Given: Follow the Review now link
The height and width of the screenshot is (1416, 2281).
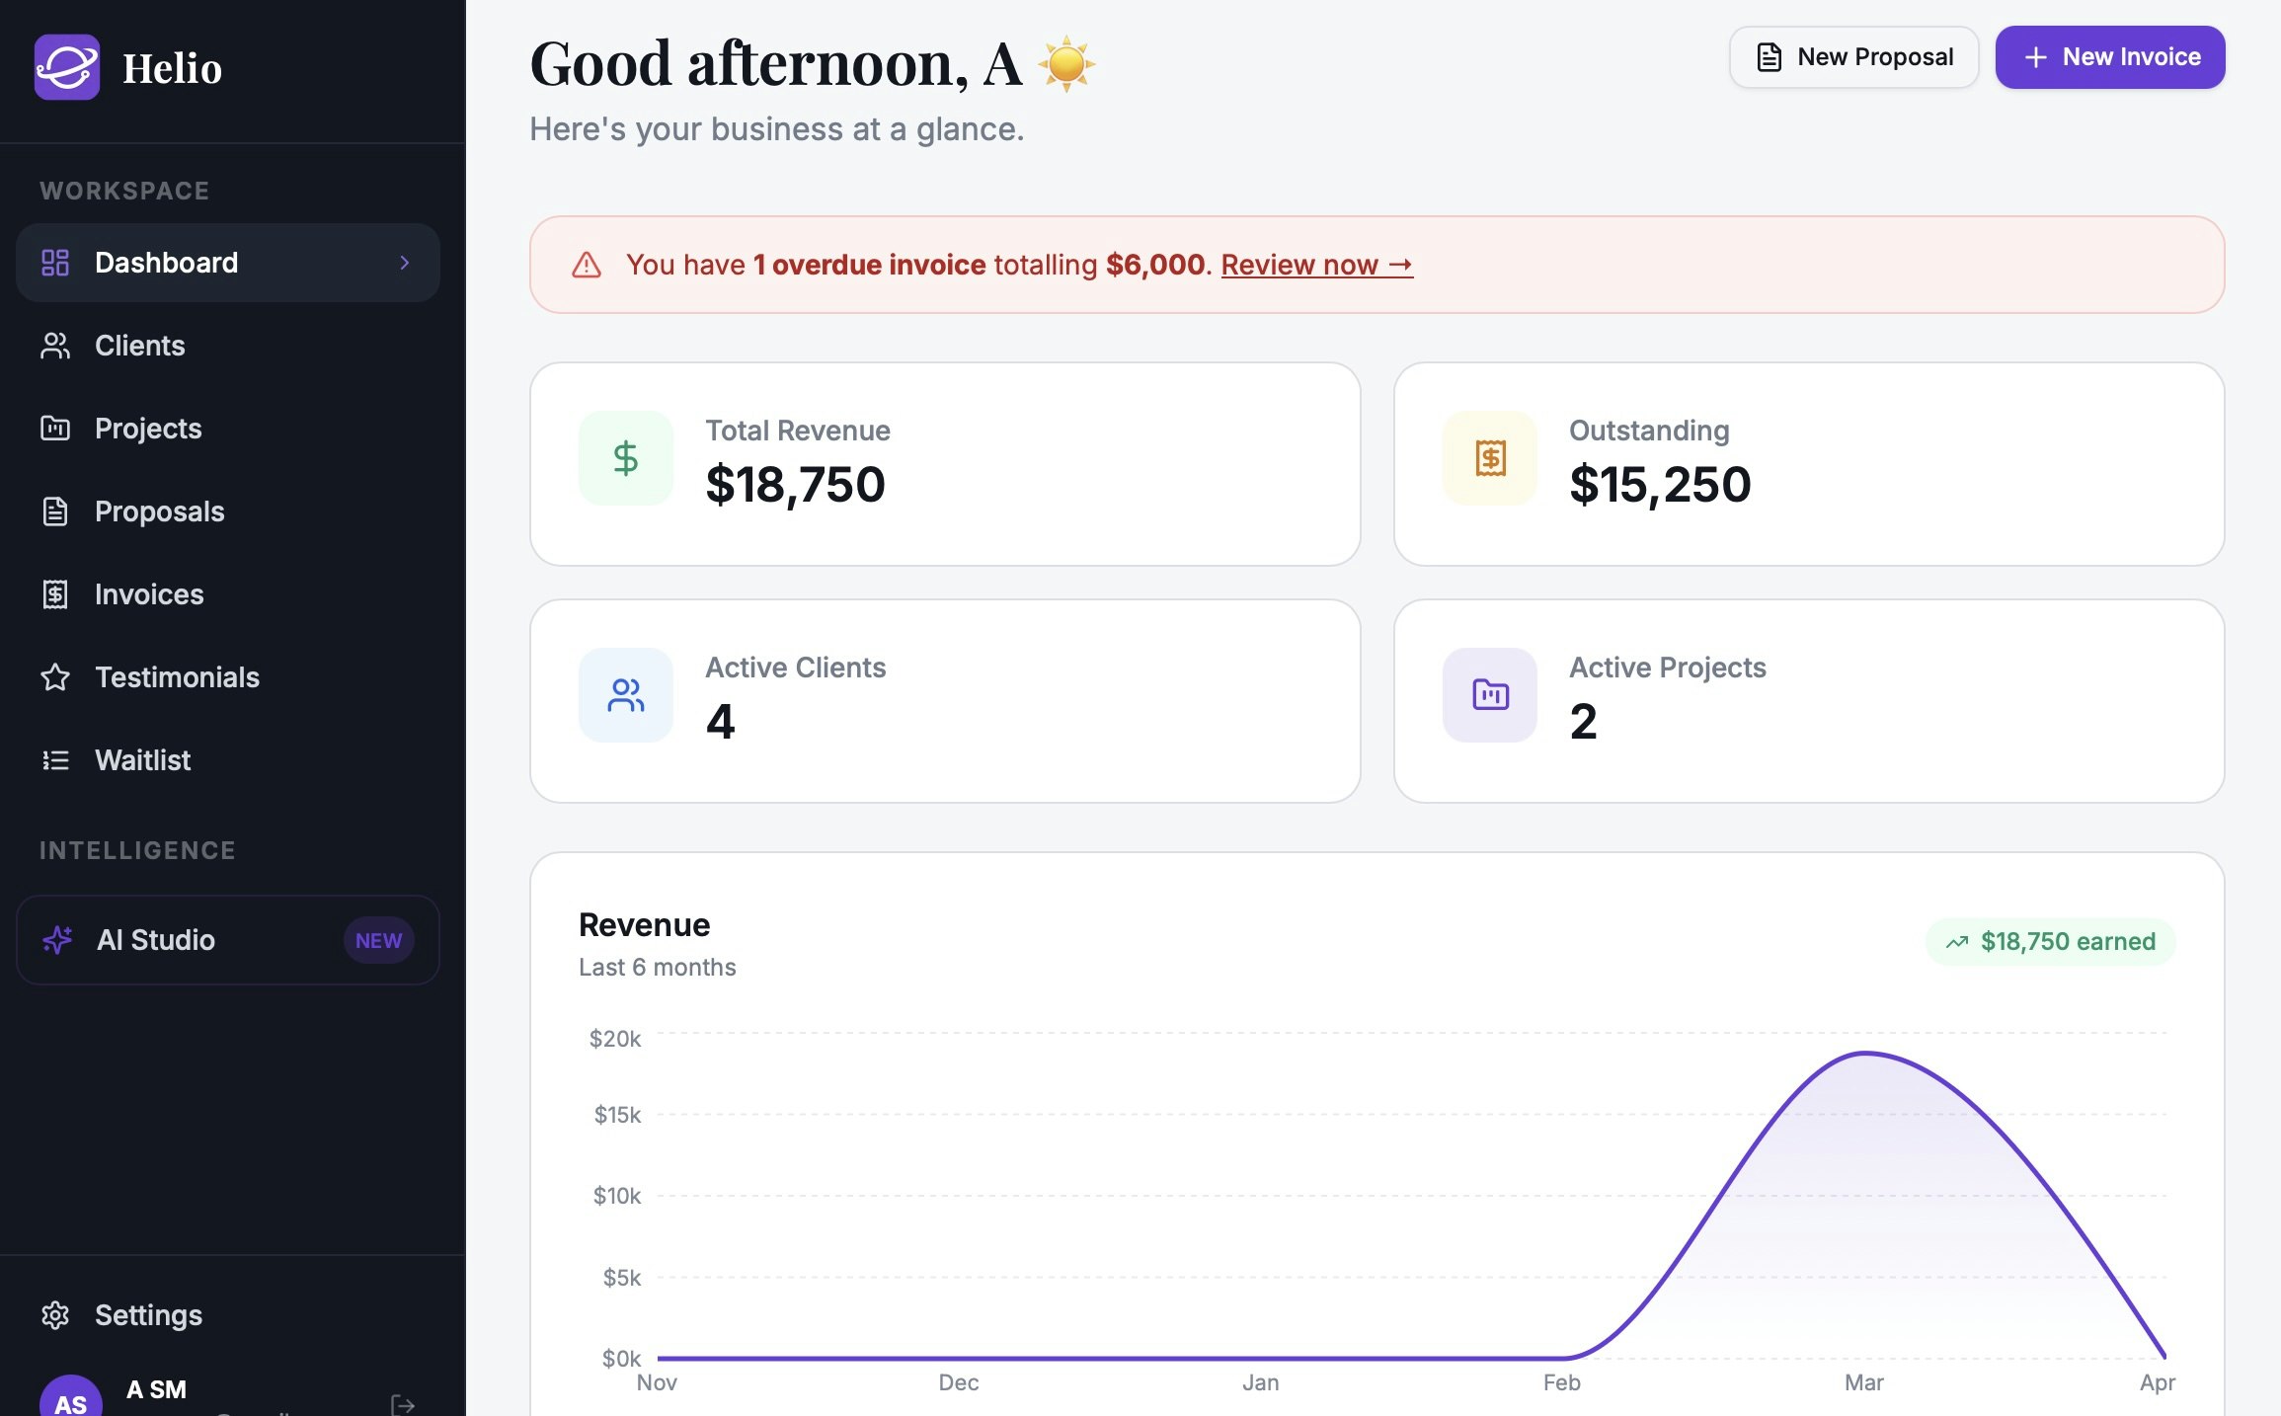Looking at the screenshot, I should point(1316,265).
